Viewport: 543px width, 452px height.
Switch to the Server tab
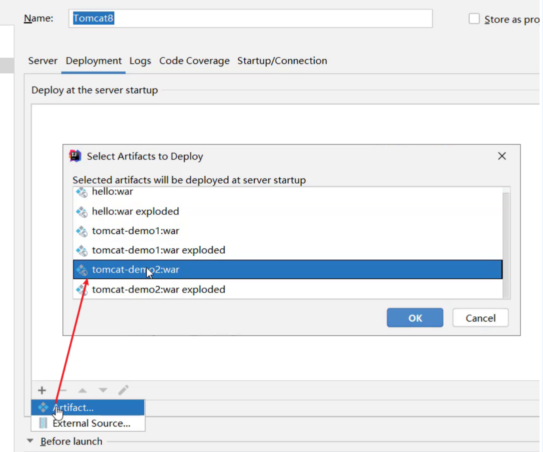click(x=42, y=60)
